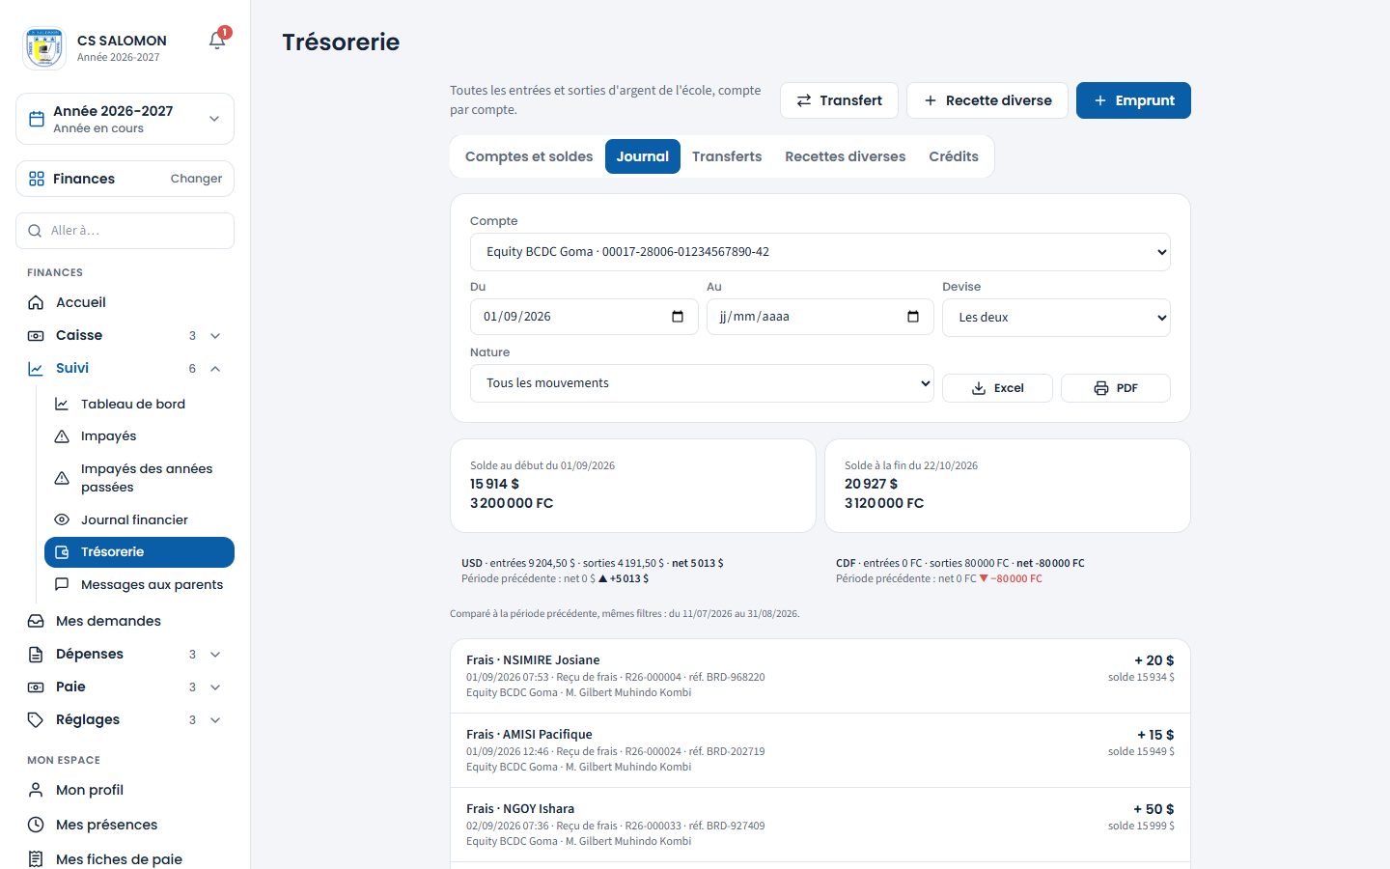
Task: Open the Devise currency dropdown
Action: point(1056,318)
